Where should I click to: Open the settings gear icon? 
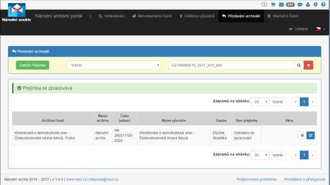coord(316,4)
